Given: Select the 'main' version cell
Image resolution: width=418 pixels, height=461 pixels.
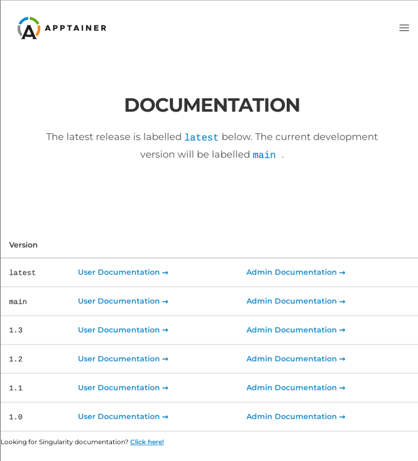Looking at the screenshot, I should tap(18, 302).
